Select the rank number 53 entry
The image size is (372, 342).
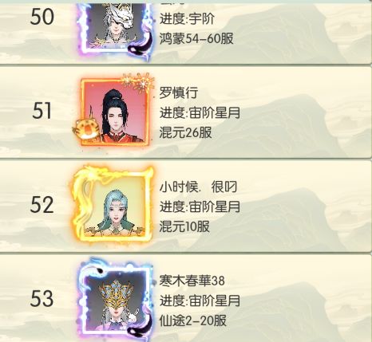pyautogui.click(x=42, y=298)
